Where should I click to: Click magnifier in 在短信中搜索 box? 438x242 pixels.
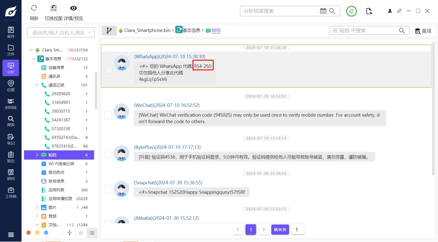click(402, 30)
